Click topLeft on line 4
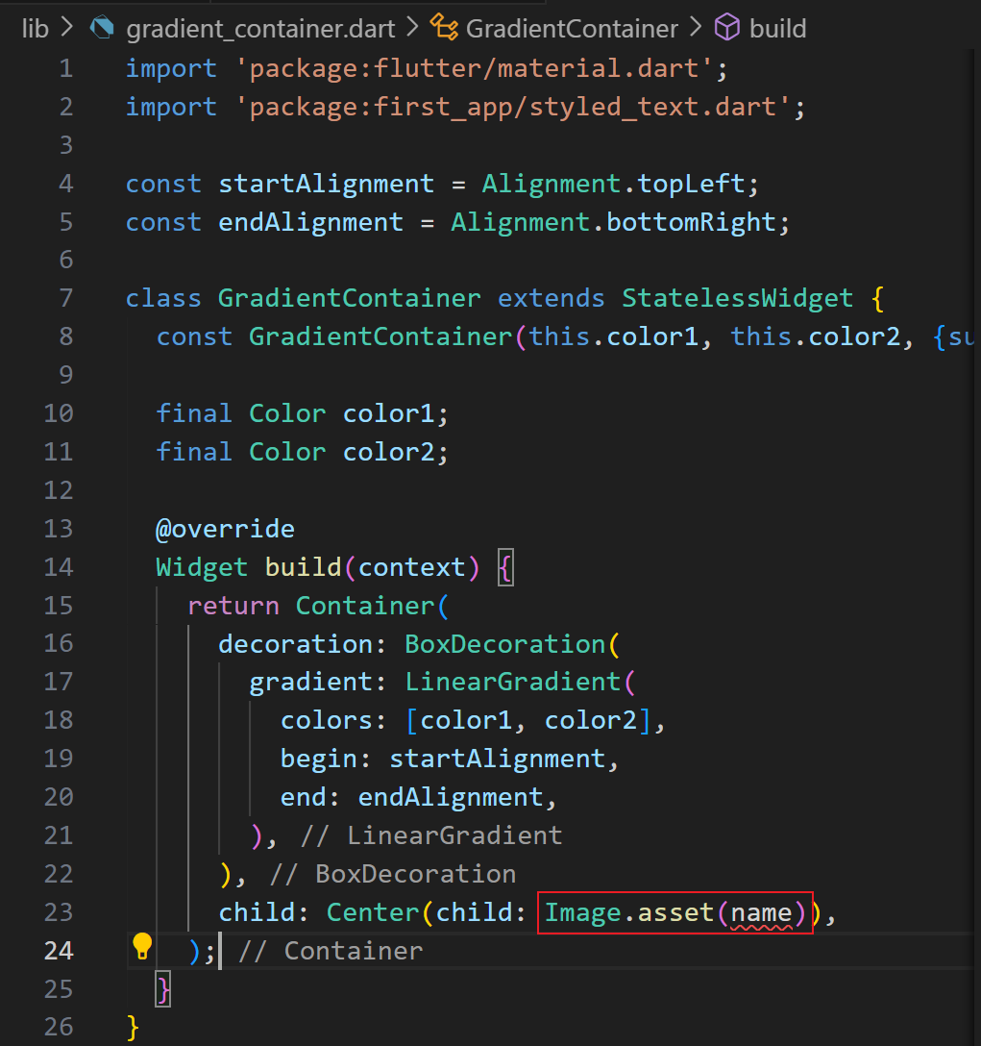The width and height of the screenshot is (981, 1046). coord(691,184)
